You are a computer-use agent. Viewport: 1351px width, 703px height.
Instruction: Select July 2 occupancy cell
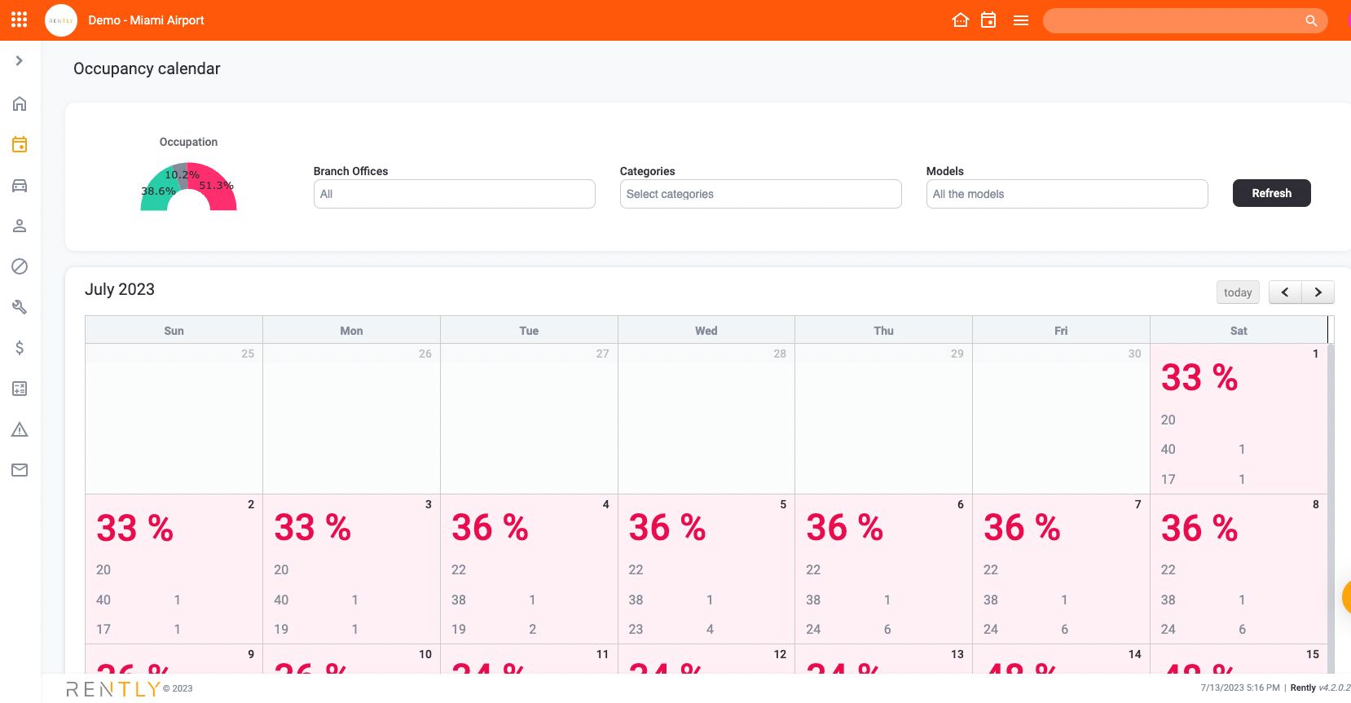(x=174, y=569)
